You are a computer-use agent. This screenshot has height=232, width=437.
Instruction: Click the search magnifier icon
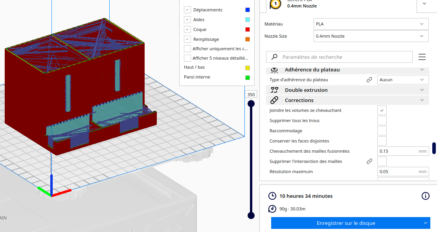click(x=274, y=57)
